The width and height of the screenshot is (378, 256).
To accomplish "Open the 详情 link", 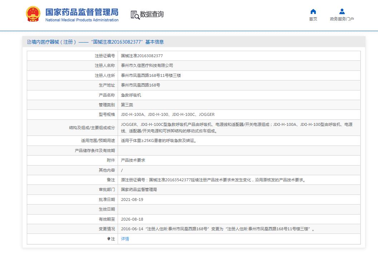I will click(x=125, y=239).
